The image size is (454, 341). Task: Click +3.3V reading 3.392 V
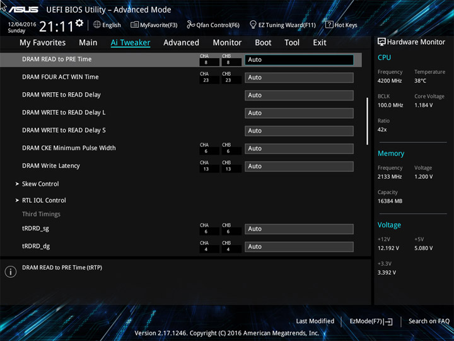387,273
